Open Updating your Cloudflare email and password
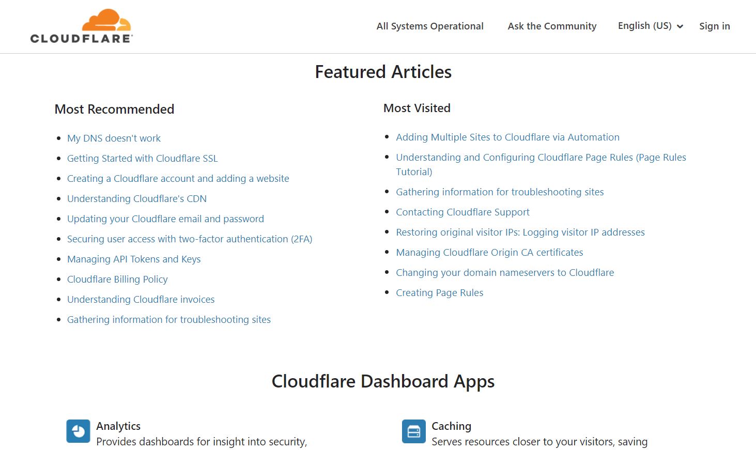The width and height of the screenshot is (756, 450). point(165,219)
